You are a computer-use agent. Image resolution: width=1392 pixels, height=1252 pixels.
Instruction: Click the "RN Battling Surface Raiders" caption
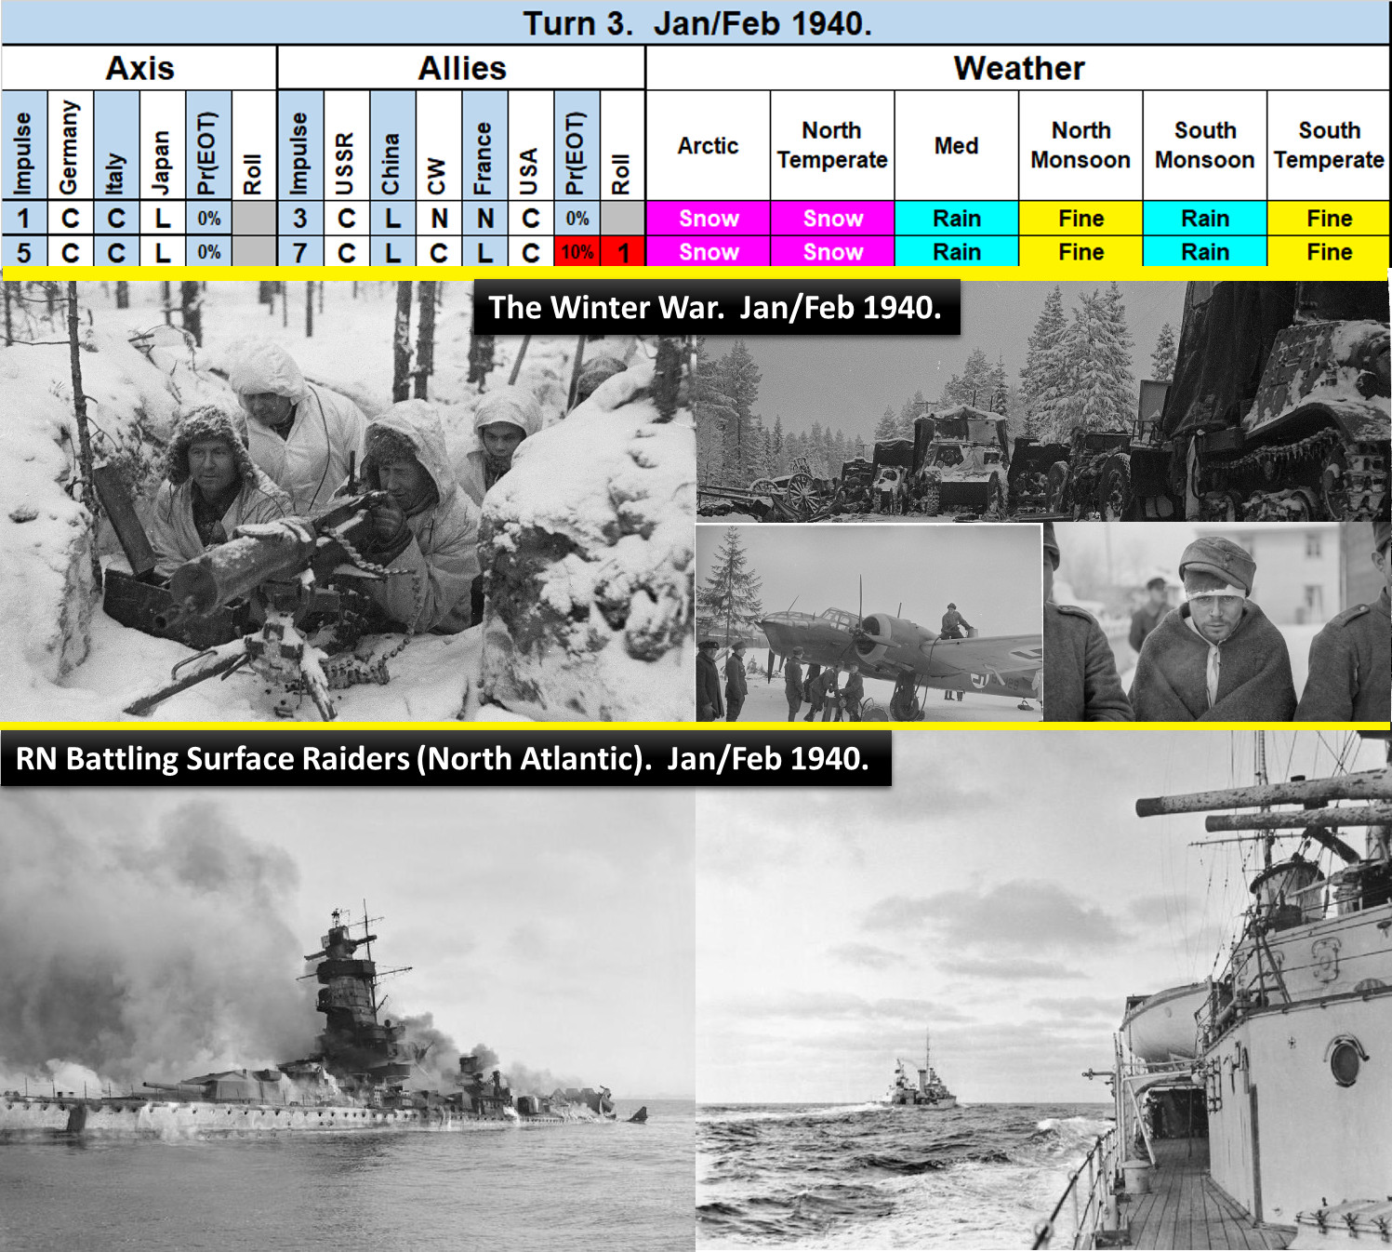[444, 758]
